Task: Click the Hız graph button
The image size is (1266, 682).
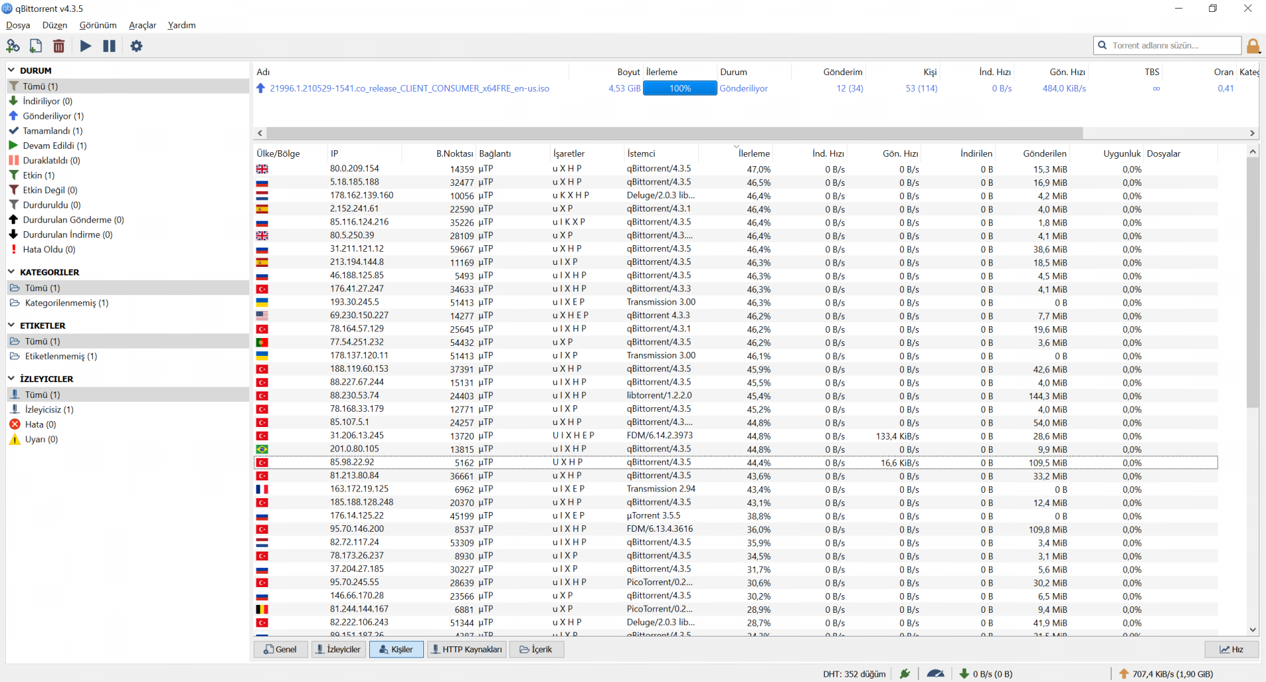Action: tap(1232, 649)
